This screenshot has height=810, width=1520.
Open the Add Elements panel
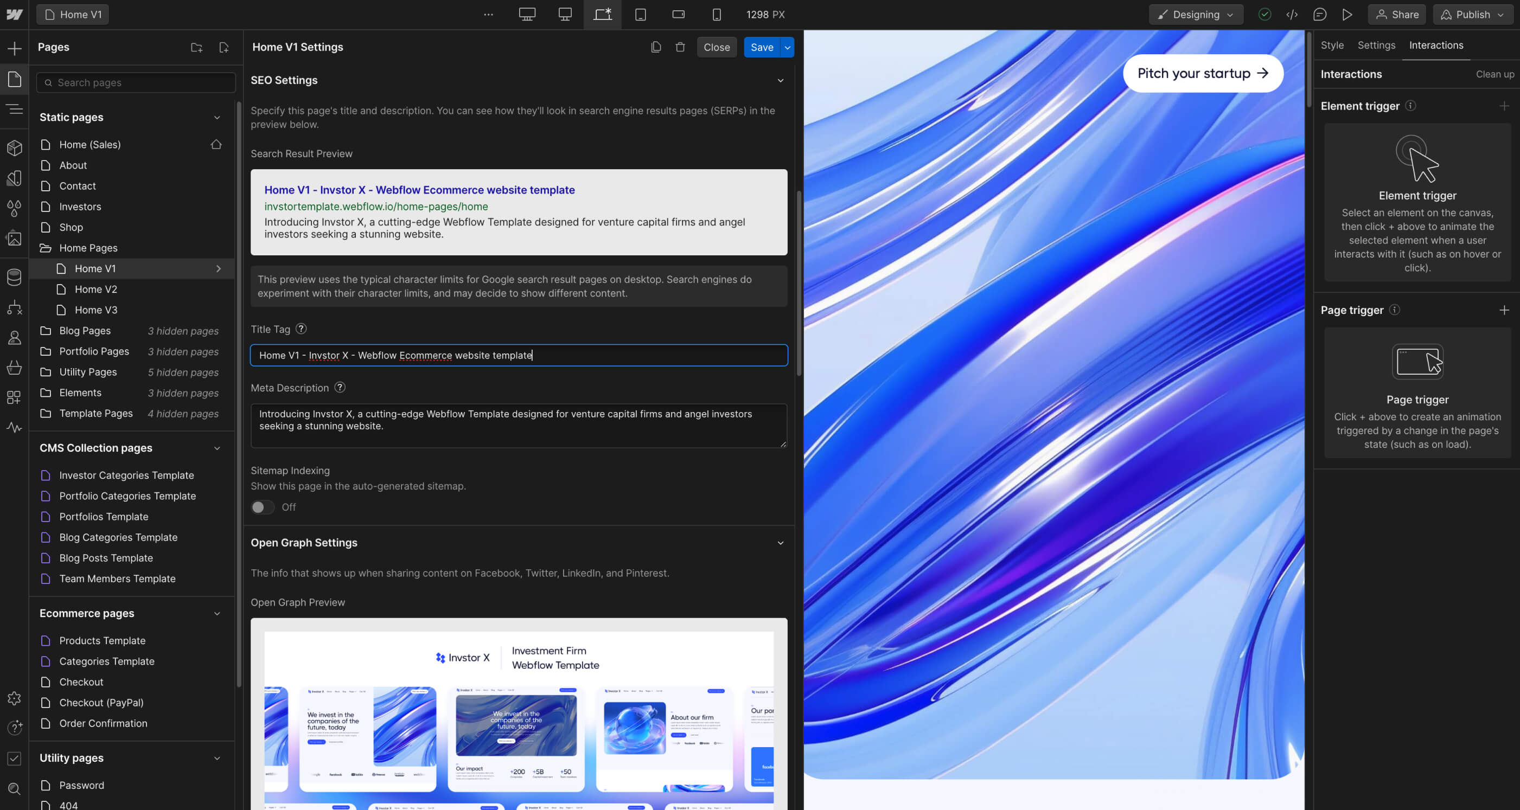coord(14,48)
